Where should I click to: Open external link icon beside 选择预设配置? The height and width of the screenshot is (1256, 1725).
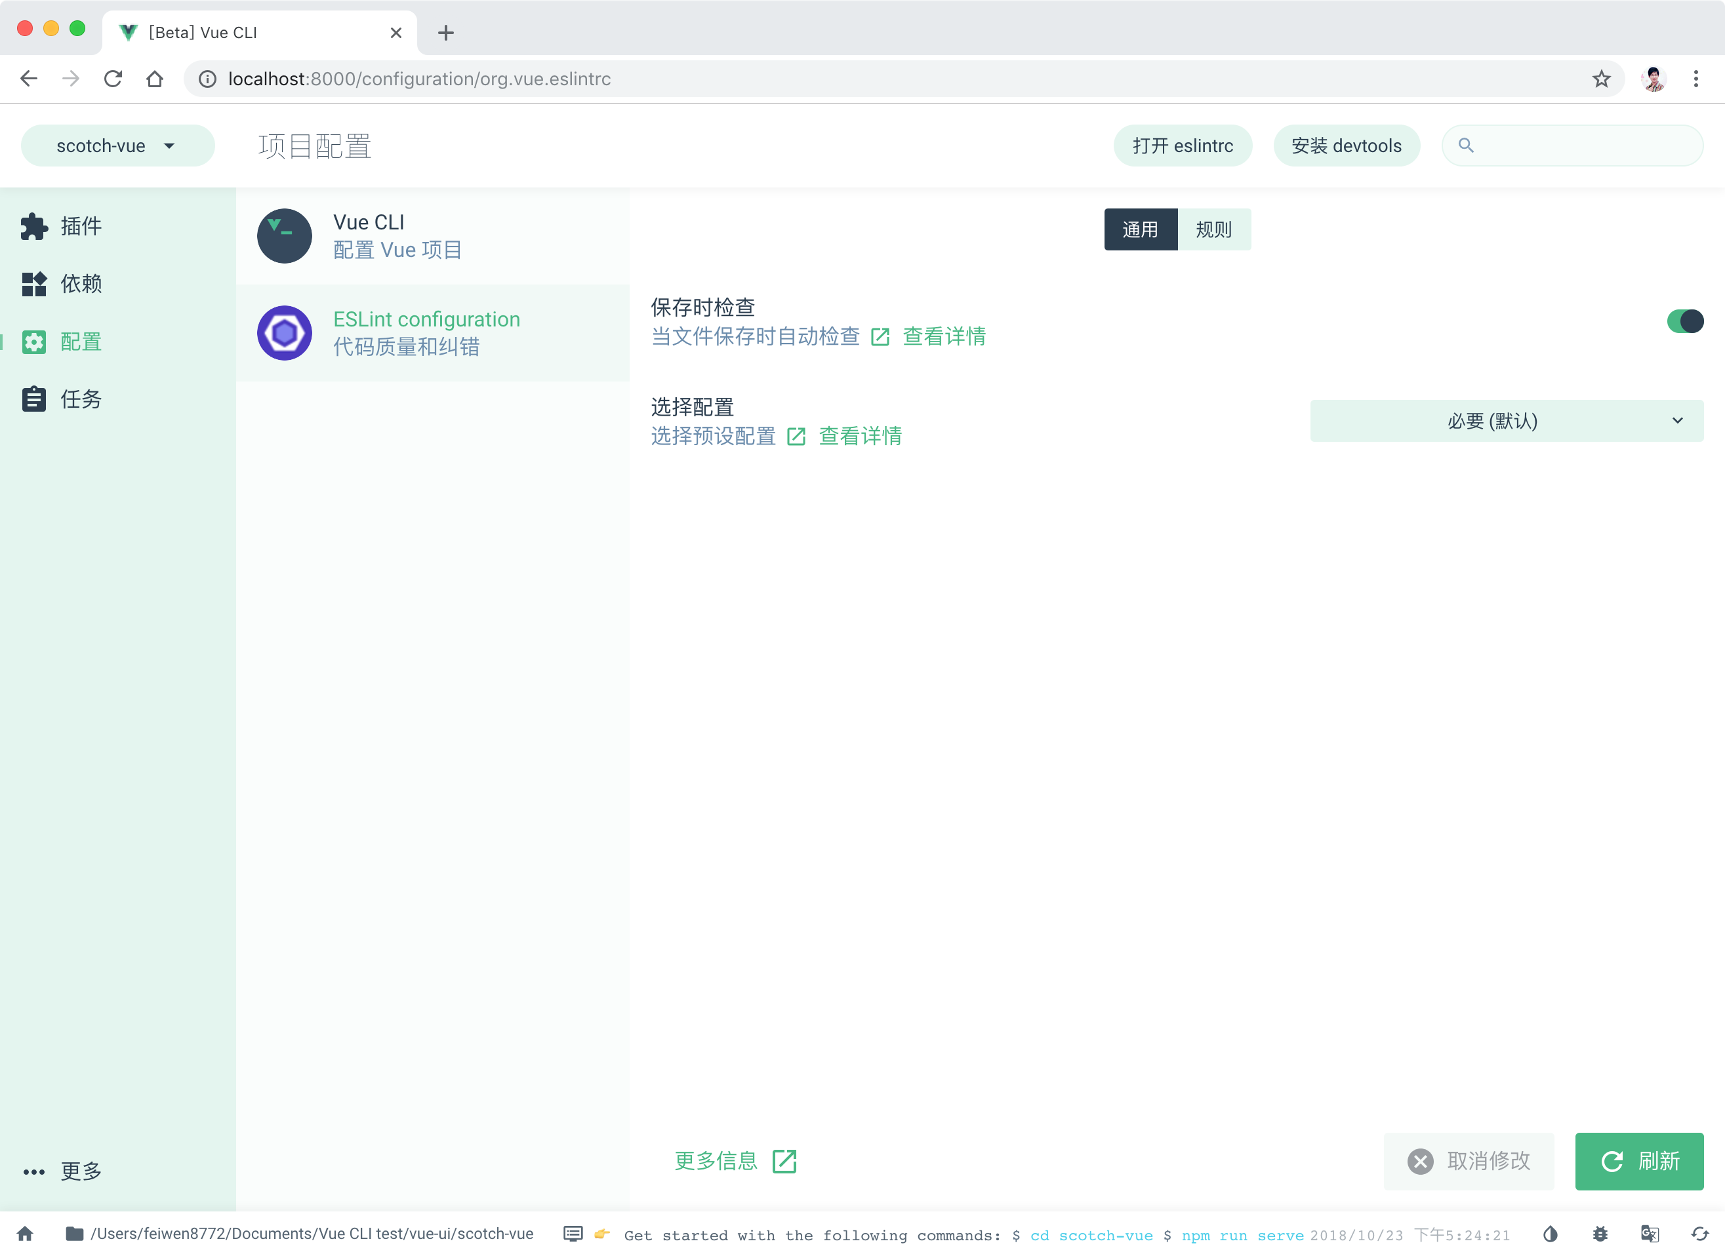coord(796,437)
